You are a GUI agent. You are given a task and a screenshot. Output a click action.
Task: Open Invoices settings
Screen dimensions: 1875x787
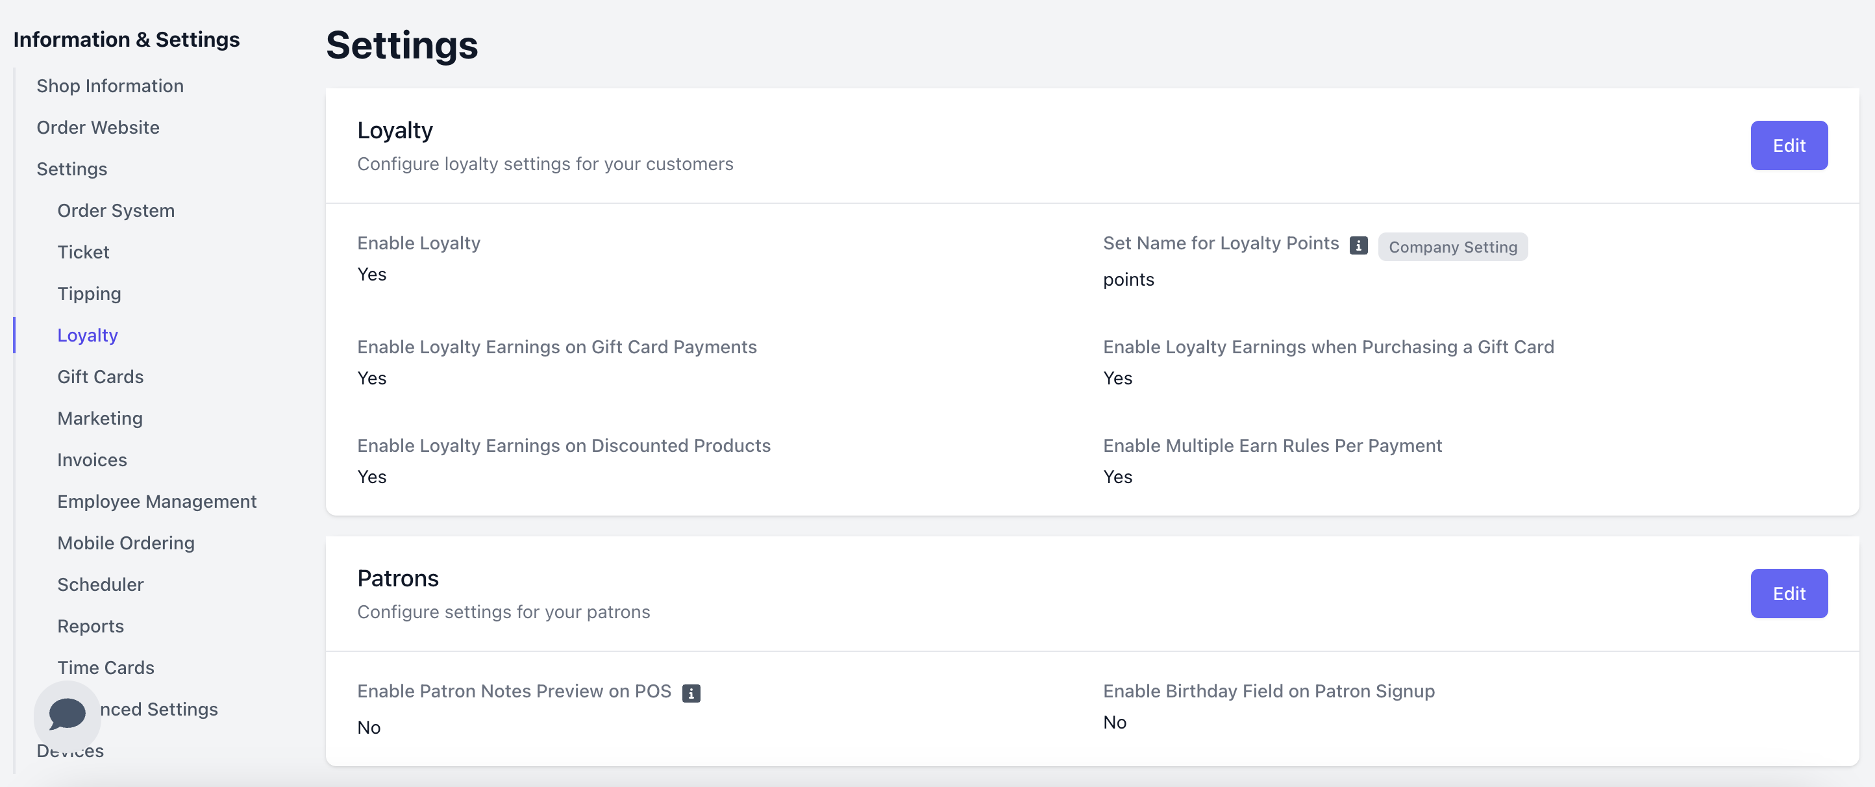point(92,459)
